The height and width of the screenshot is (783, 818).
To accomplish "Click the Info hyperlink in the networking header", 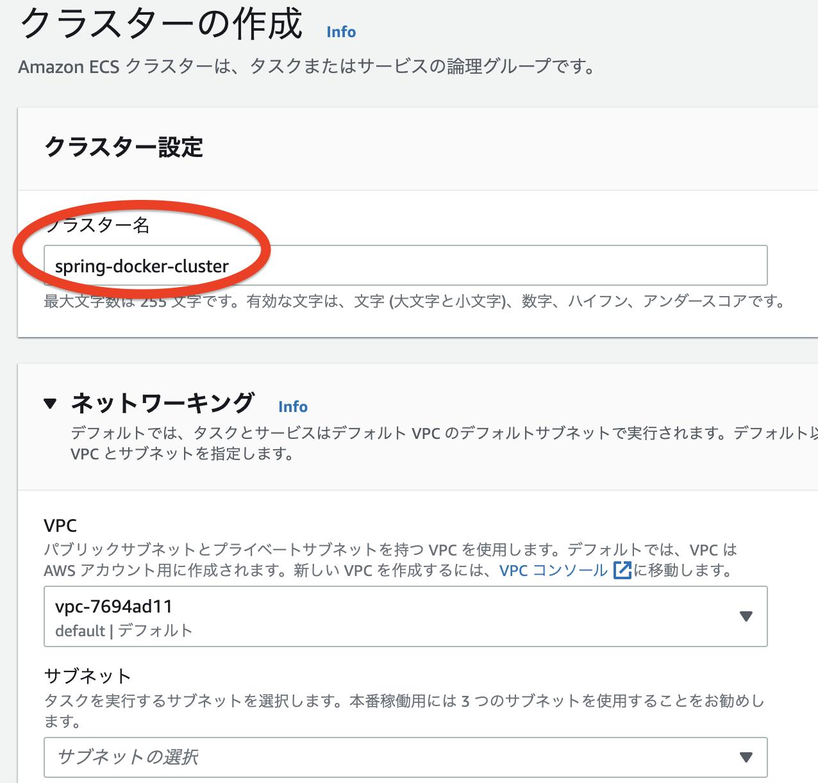I will (292, 406).
